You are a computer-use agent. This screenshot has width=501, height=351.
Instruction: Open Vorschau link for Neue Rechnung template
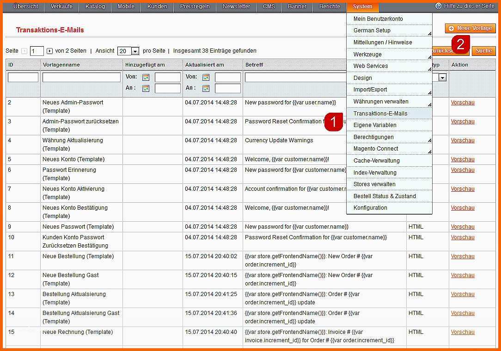pos(463,332)
